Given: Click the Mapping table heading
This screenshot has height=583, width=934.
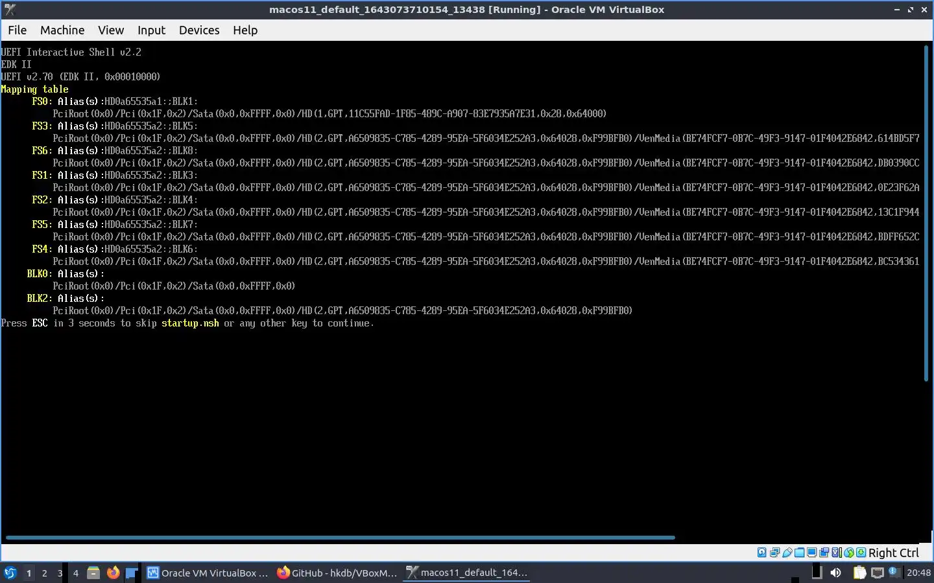Looking at the screenshot, I should pos(35,89).
